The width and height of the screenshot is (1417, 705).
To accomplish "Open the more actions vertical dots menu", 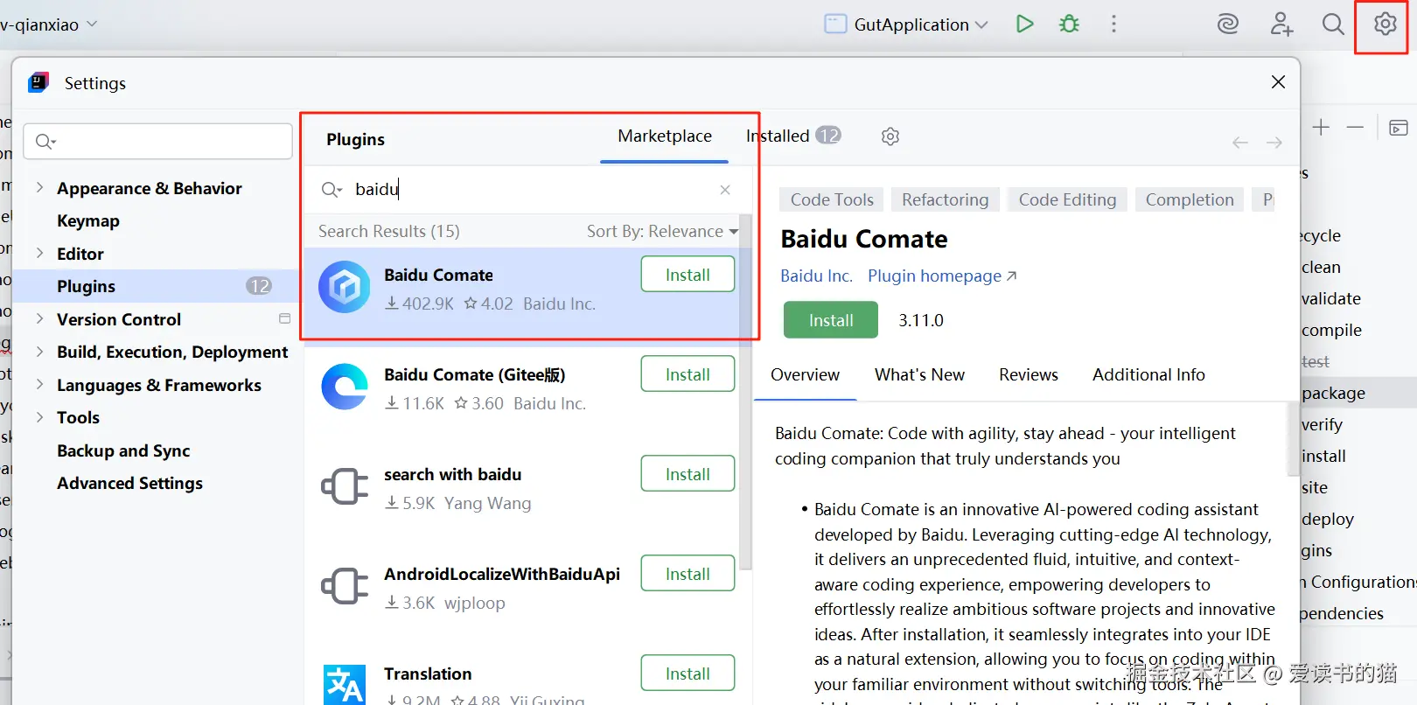I will pos(1113,24).
